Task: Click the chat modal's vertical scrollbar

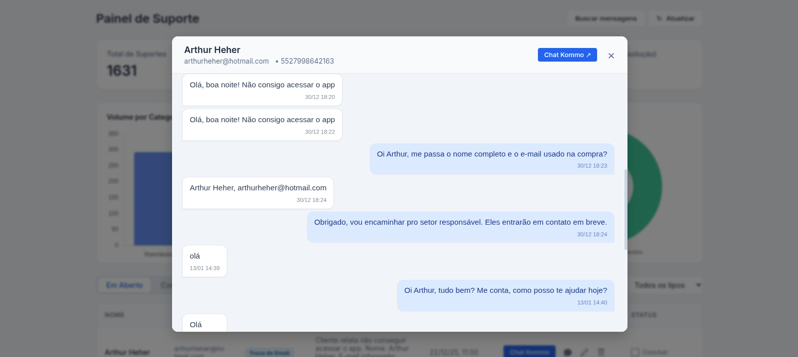Action: pyautogui.click(x=625, y=209)
